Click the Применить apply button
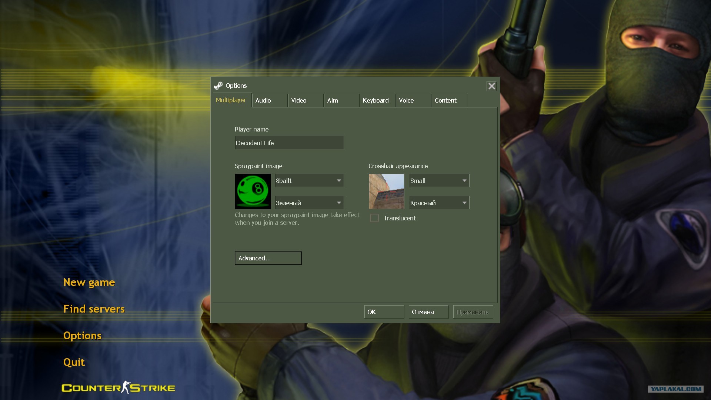 click(473, 312)
